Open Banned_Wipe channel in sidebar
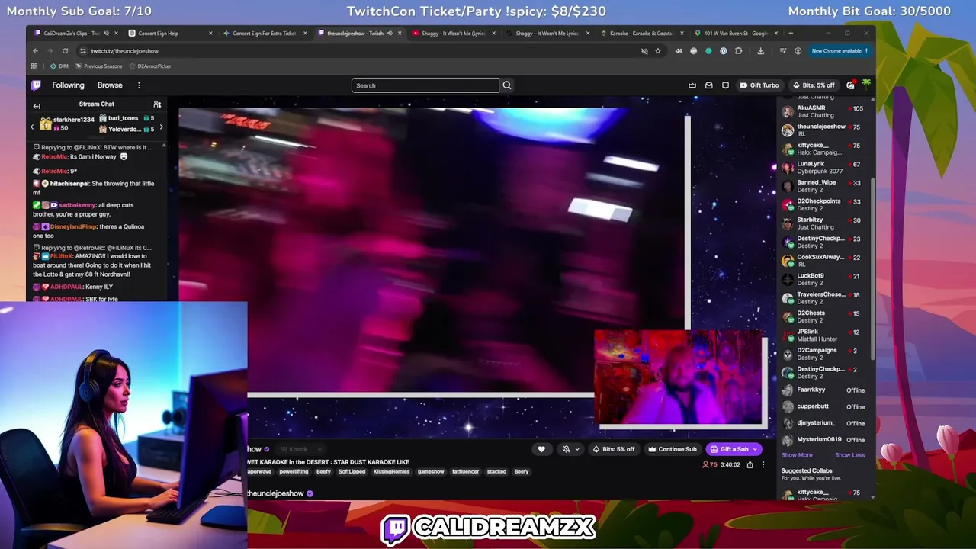Screen dimensions: 976x549 coord(825,186)
